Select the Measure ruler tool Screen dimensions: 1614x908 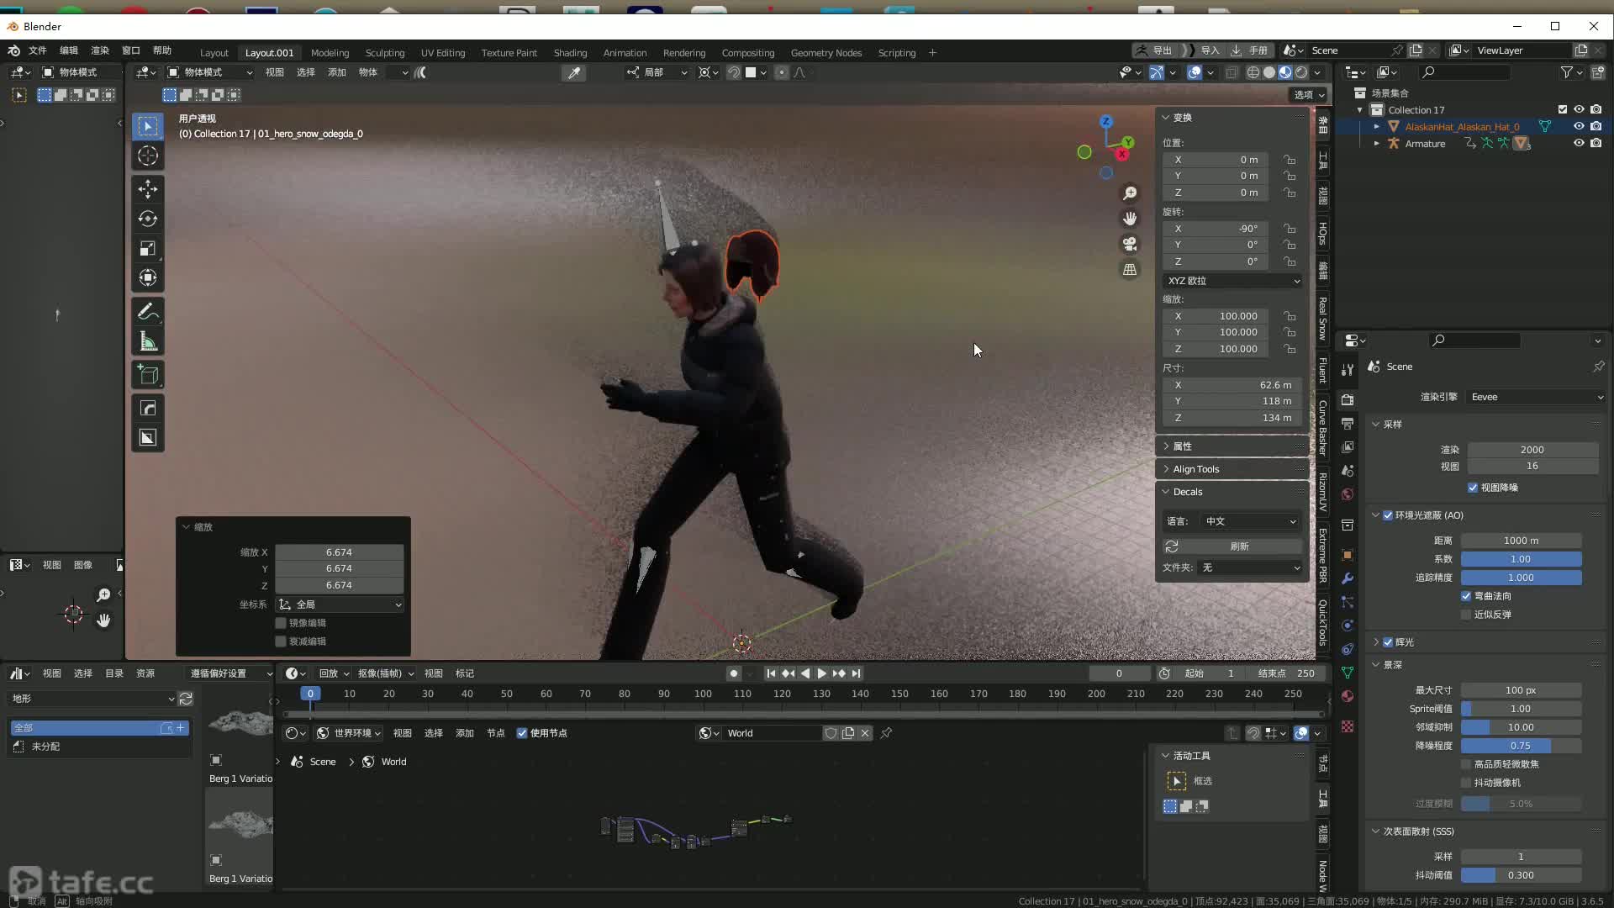pos(148,341)
